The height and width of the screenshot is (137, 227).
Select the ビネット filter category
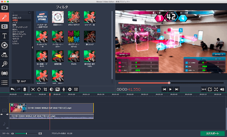coord(16,43)
